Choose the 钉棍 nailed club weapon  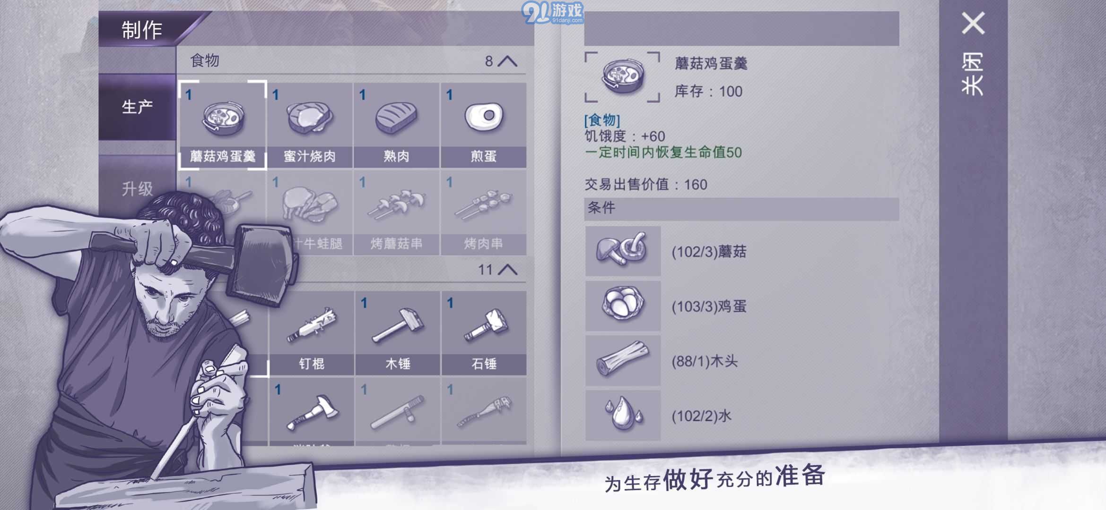coord(311,333)
